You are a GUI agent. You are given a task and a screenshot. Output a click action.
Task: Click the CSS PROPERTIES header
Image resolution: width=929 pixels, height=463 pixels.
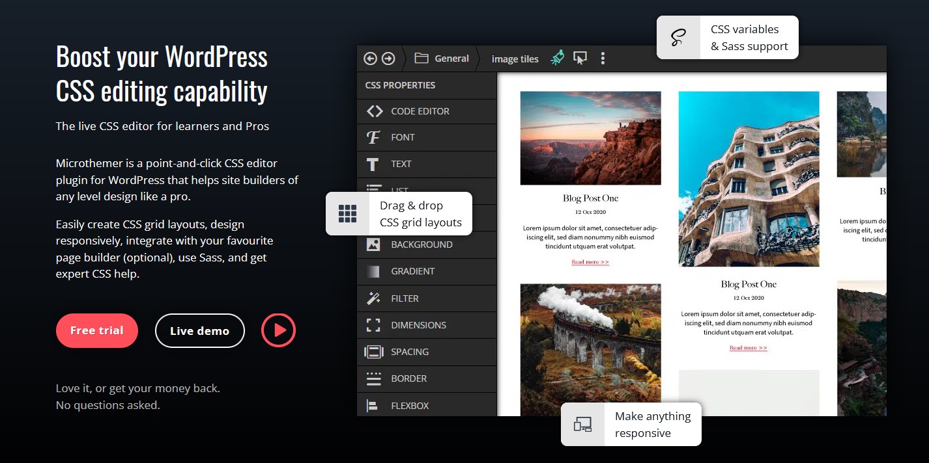(400, 85)
